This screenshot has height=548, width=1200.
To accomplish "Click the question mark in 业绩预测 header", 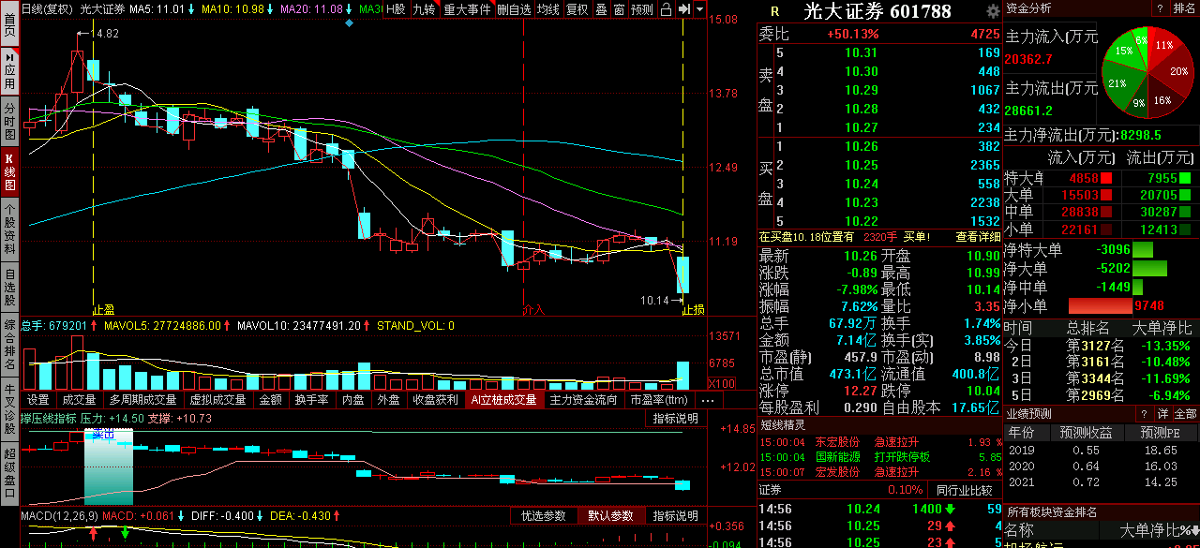I will 1145,414.
